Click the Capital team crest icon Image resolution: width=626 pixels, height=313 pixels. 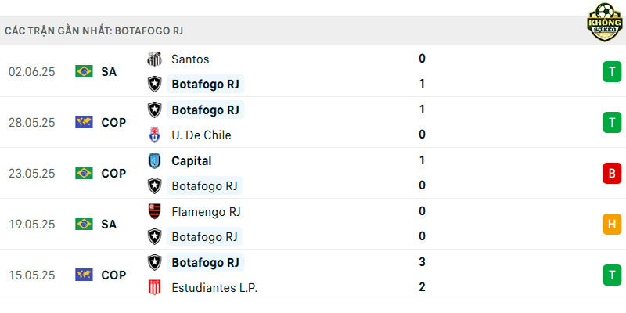point(154,161)
